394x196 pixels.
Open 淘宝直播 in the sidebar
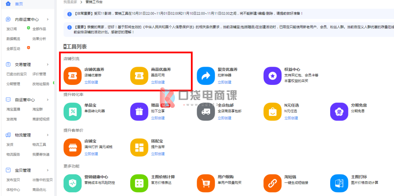click(13, 109)
